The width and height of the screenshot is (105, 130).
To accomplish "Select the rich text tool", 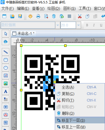I will pyautogui.click(x=6, y=99).
